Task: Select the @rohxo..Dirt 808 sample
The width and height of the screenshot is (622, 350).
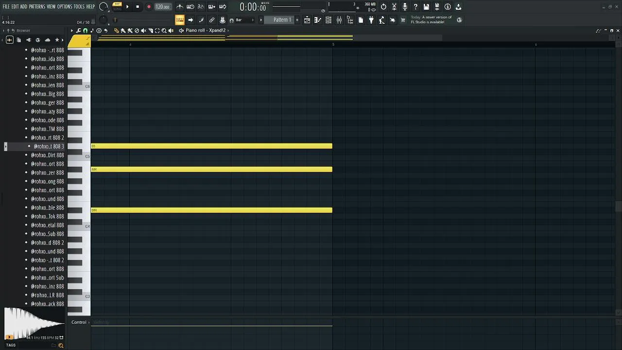Action: (x=47, y=155)
